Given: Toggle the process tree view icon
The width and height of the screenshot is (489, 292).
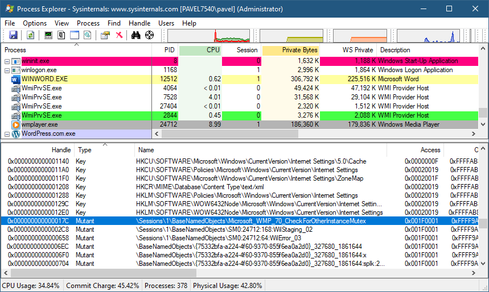Looking at the screenshot, I should click(x=61, y=35).
